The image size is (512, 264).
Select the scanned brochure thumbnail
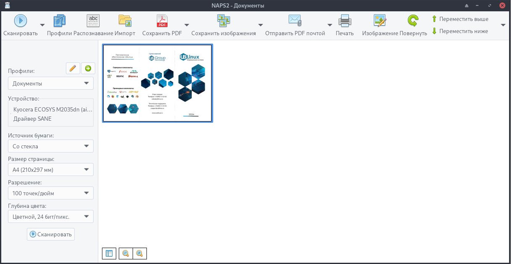coord(157,83)
